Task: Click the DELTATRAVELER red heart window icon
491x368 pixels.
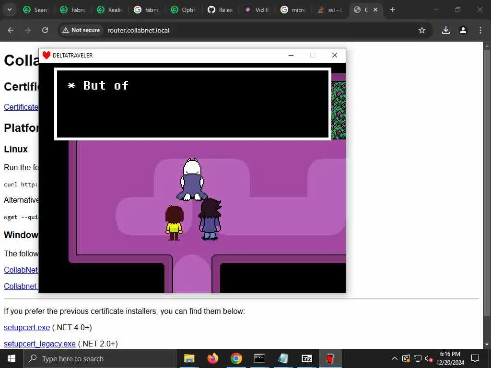Action: [47, 55]
